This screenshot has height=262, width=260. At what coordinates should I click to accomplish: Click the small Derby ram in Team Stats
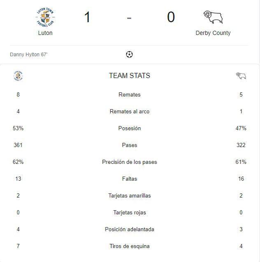(x=241, y=76)
